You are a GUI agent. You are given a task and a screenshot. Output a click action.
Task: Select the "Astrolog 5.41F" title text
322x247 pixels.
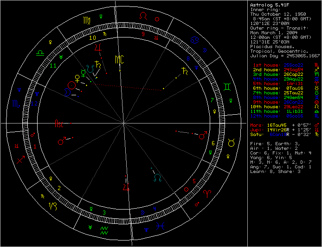268,4
